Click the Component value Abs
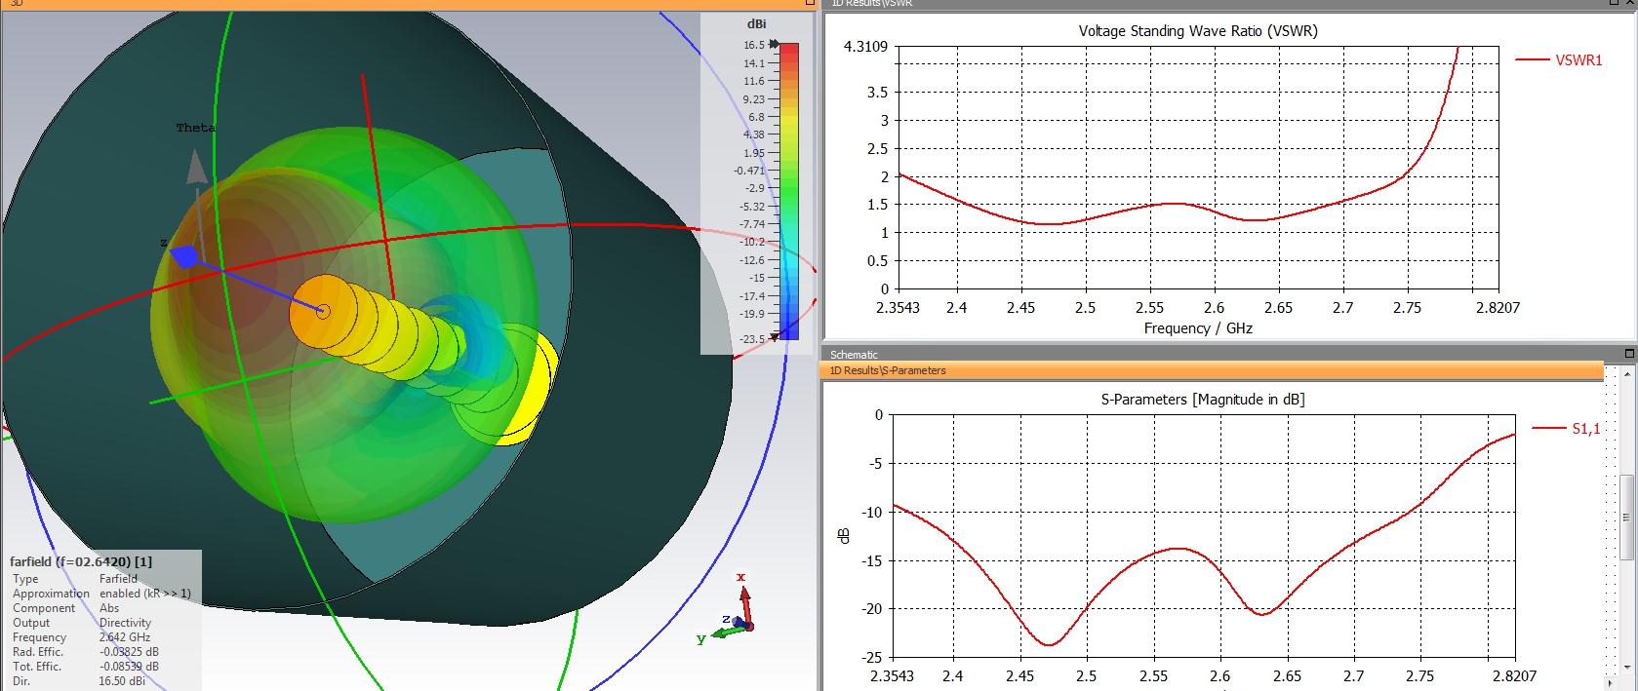This screenshot has height=691, width=1638. [x=109, y=608]
